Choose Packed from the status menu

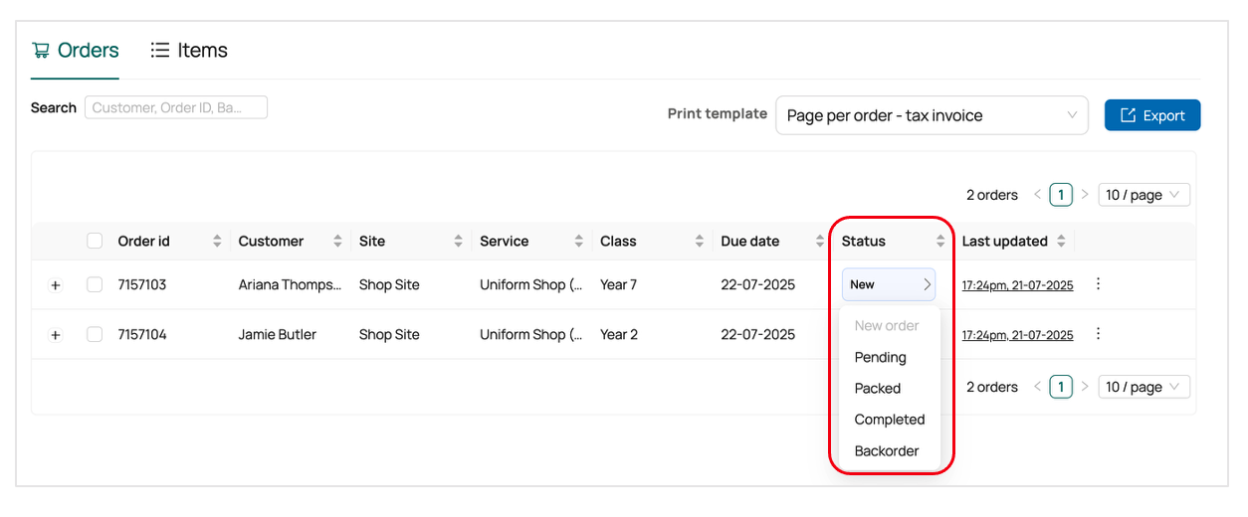coord(878,389)
